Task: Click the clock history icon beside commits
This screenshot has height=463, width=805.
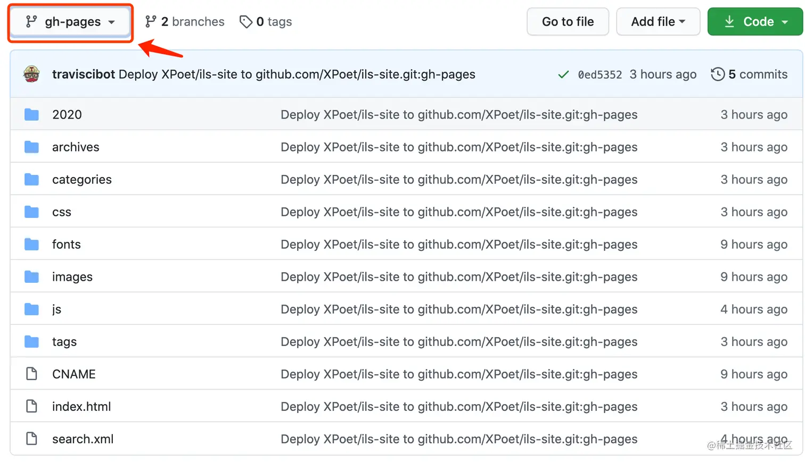Action: (718, 74)
